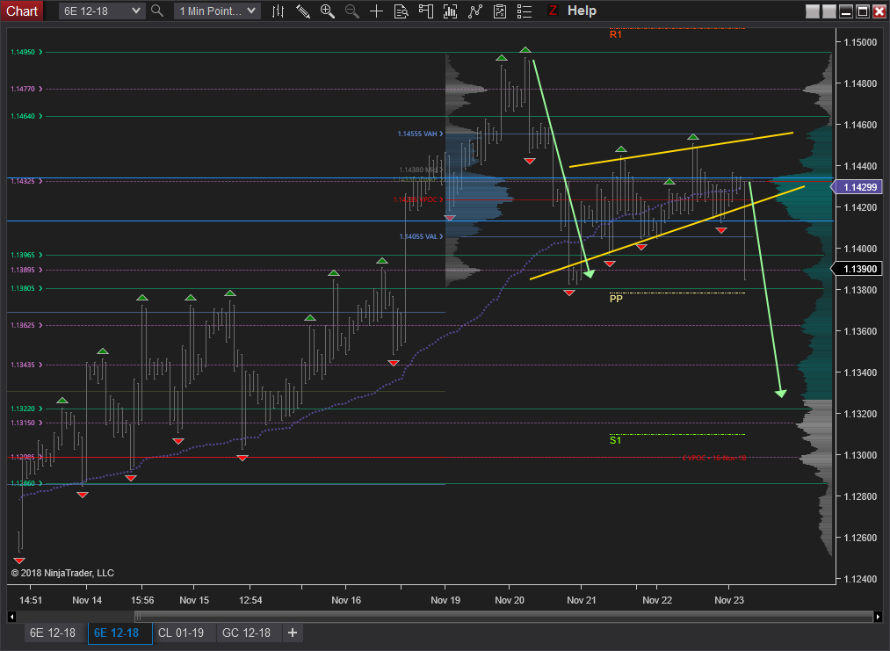Click the 1.14325 level label

click(26, 181)
